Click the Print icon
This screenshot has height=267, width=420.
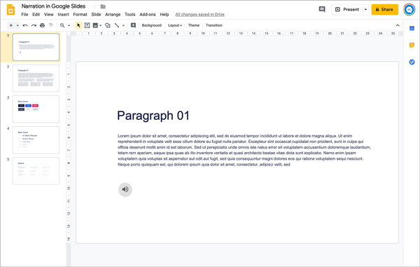[x=42, y=25]
